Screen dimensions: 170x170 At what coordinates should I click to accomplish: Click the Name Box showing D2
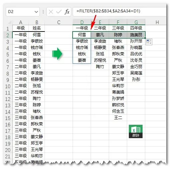tap(23, 12)
